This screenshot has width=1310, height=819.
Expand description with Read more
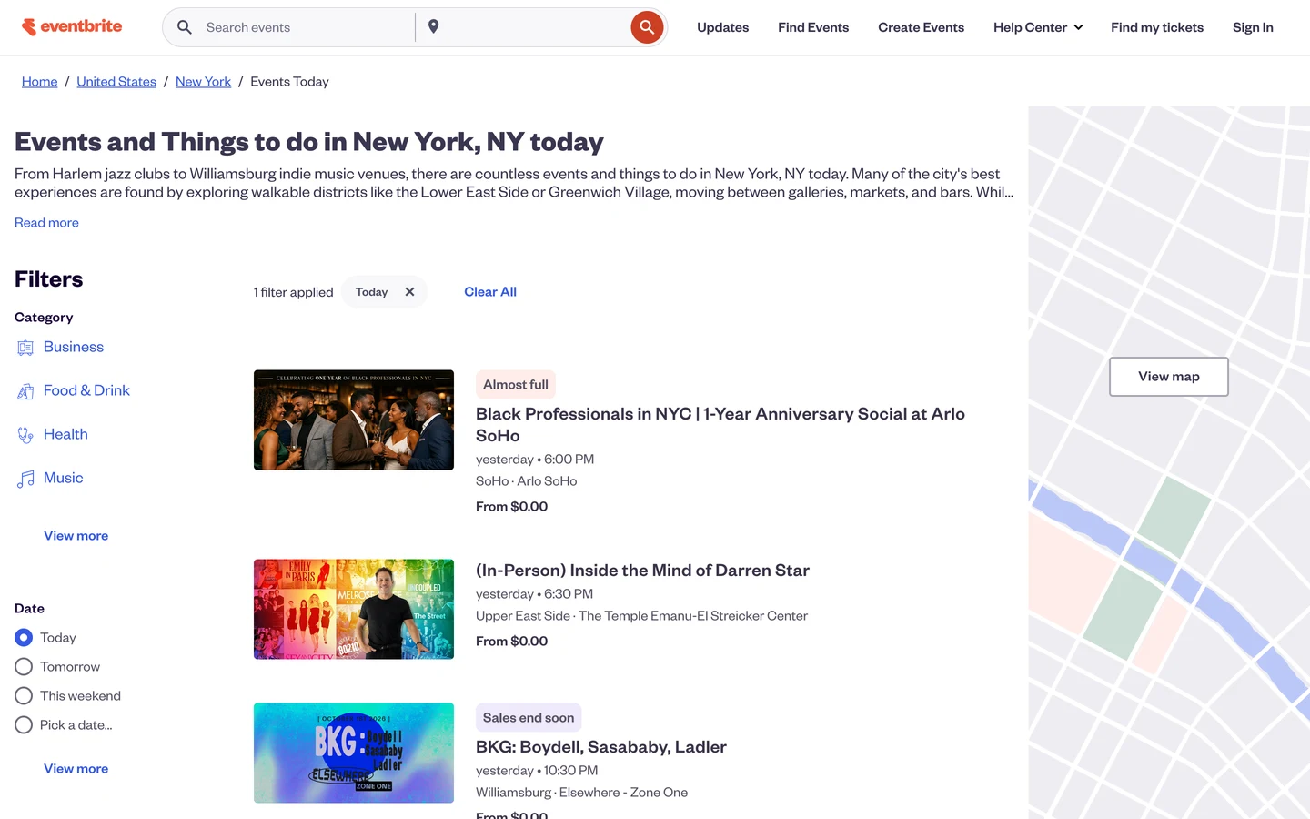click(46, 223)
